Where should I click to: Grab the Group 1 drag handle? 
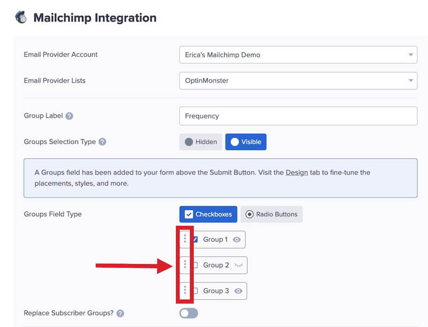pyautogui.click(x=185, y=239)
